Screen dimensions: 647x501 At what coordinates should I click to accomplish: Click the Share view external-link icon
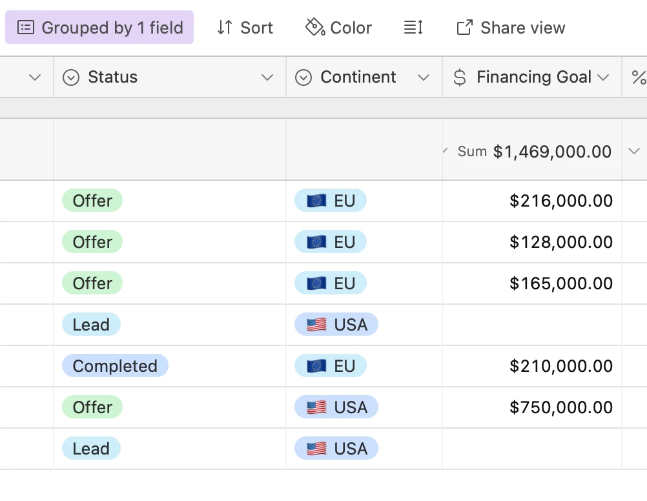pyautogui.click(x=464, y=28)
